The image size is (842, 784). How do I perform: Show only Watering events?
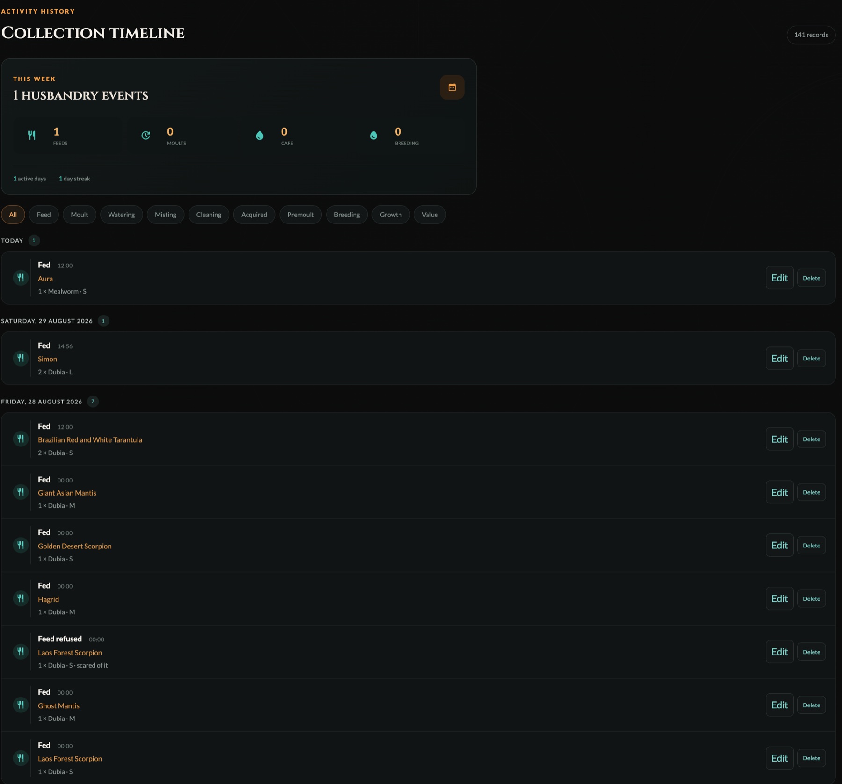click(122, 215)
